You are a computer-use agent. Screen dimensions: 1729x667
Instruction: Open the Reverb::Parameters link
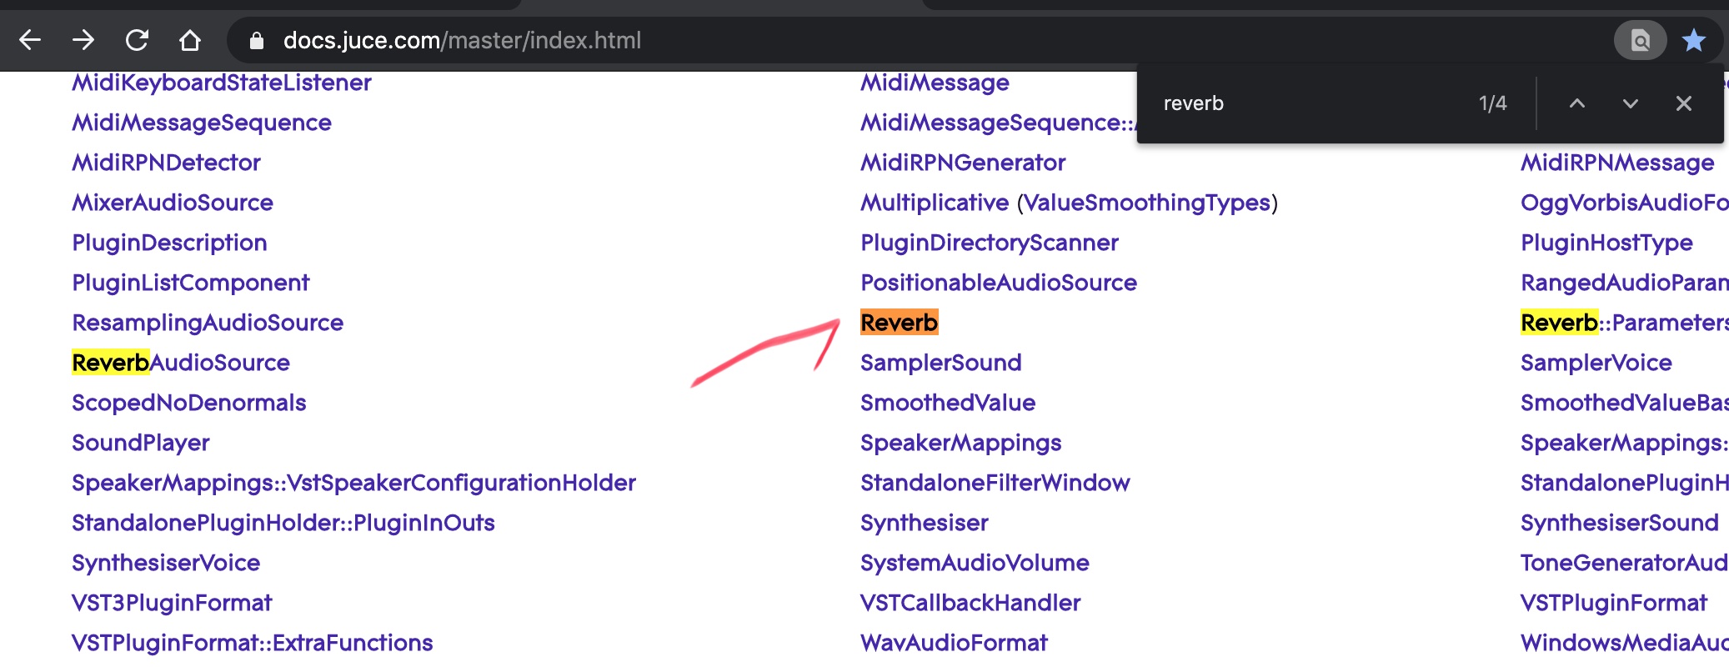coord(1623,323)
